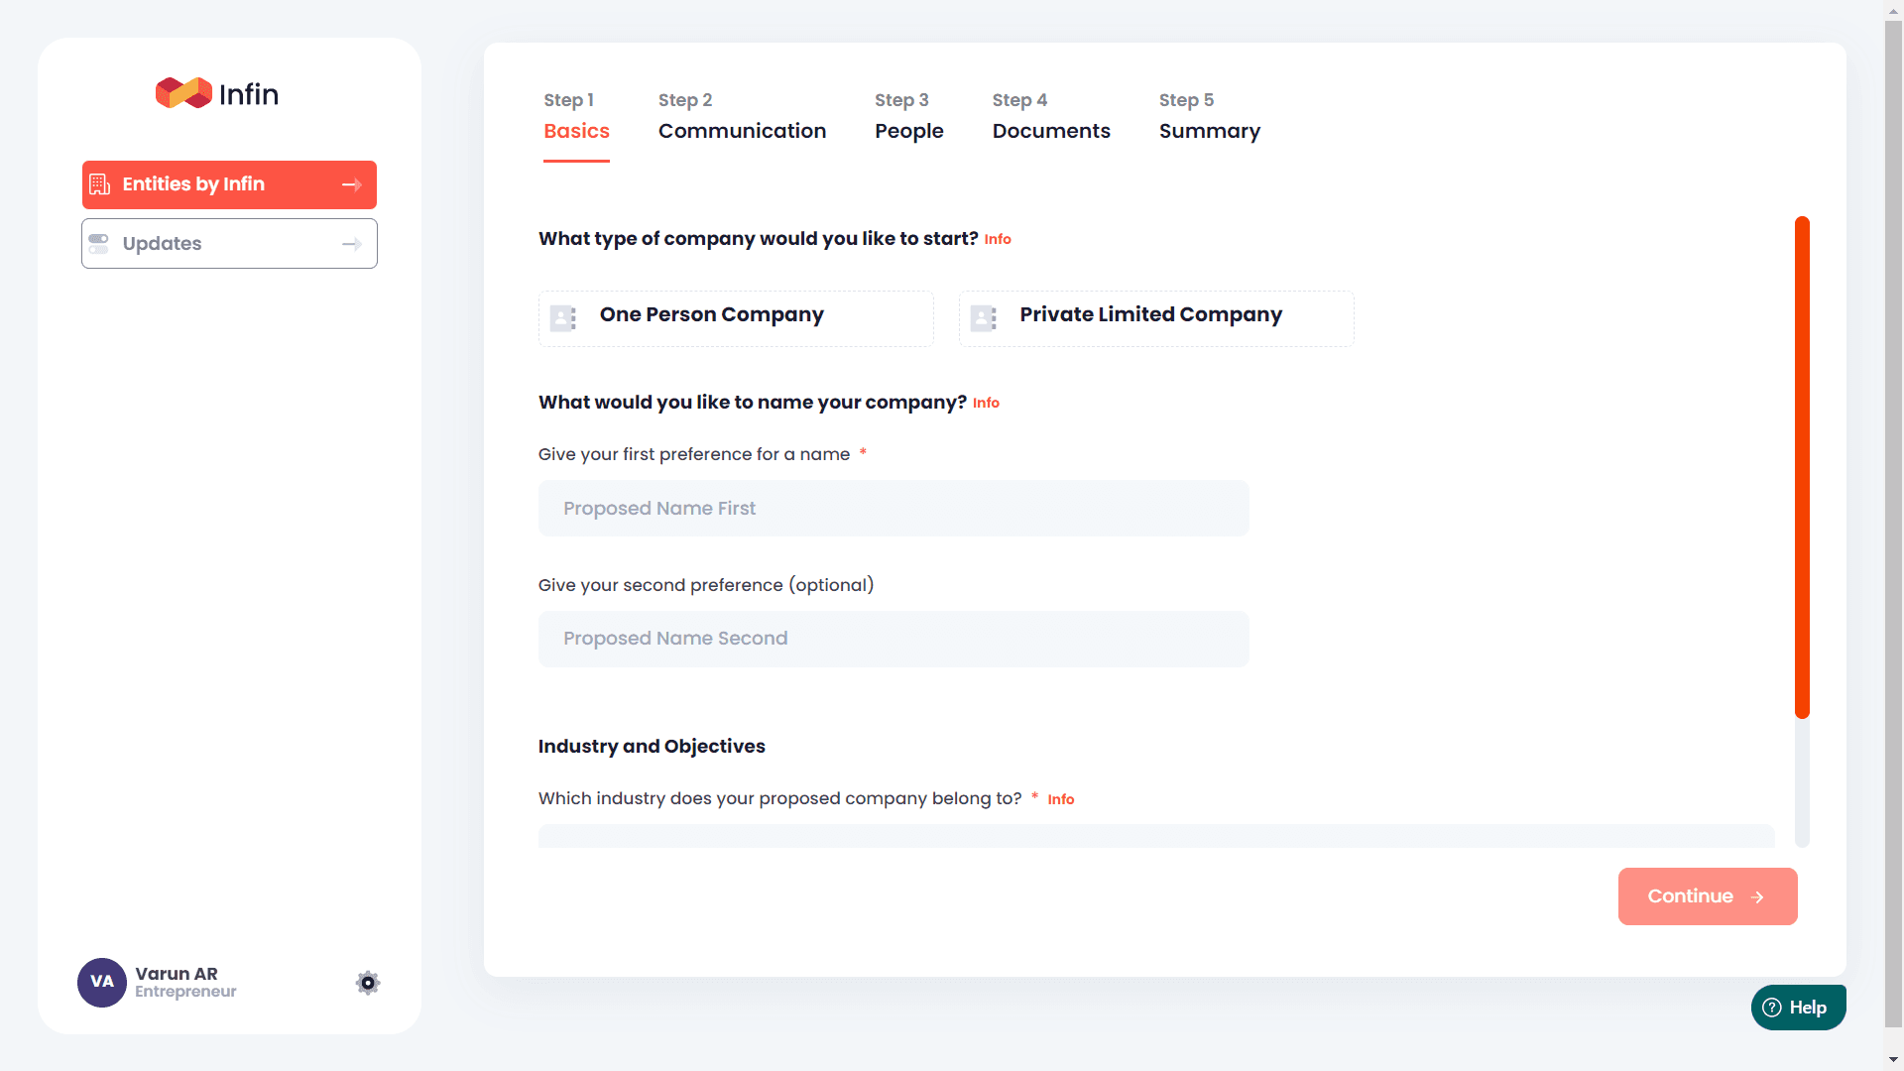
Task: Open the settings gear beside Varun AR
Action: click(x=367, y=982)
